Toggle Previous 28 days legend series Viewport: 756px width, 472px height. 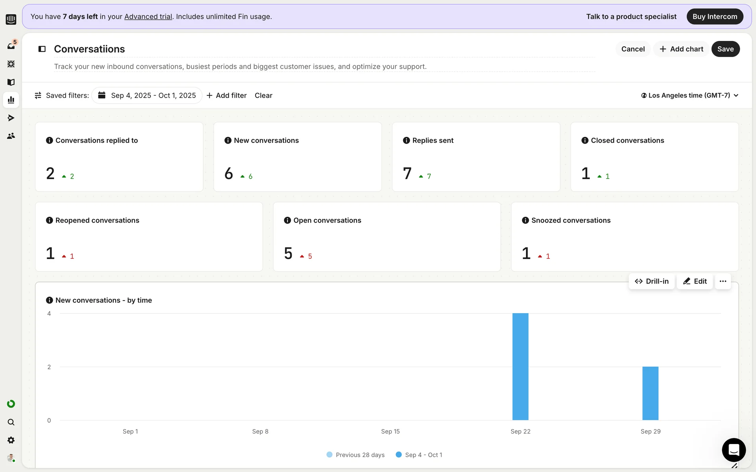click(356, 455)
